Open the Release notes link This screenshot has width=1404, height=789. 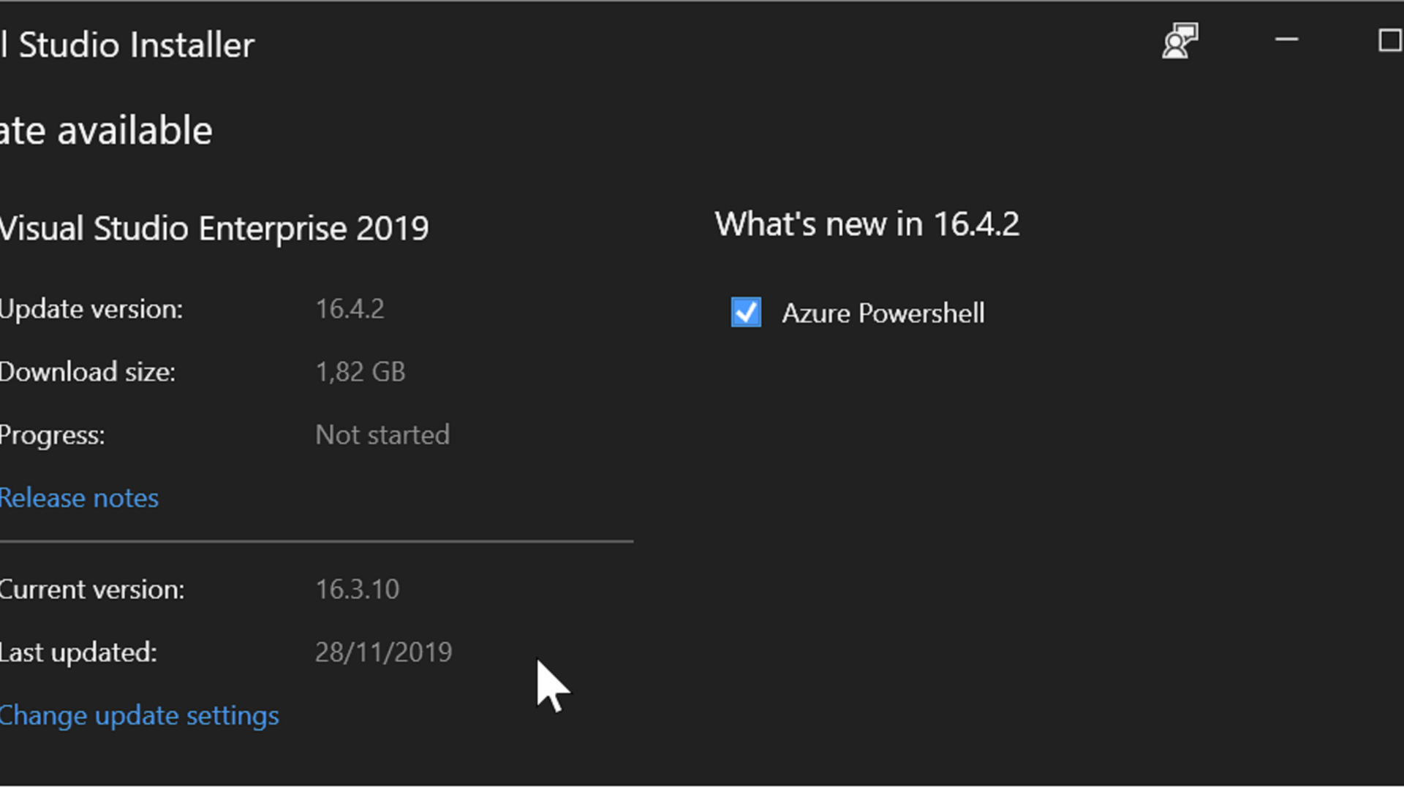point(79,498)
